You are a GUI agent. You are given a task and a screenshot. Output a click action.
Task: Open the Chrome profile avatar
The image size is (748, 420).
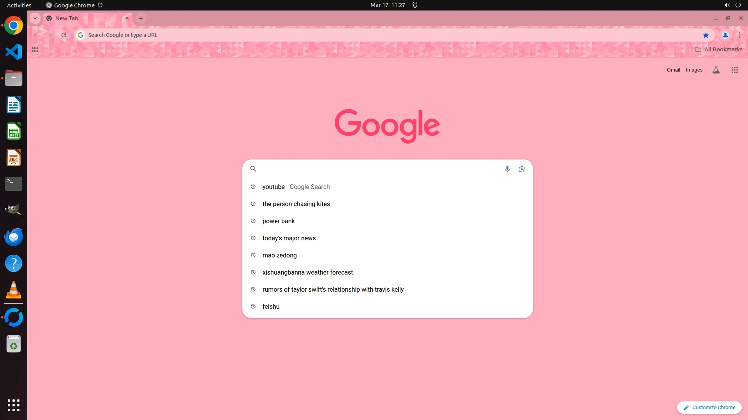click(725, 35)
